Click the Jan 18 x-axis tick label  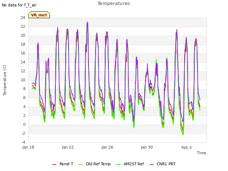pyautogui.click(x=28, y=147)
